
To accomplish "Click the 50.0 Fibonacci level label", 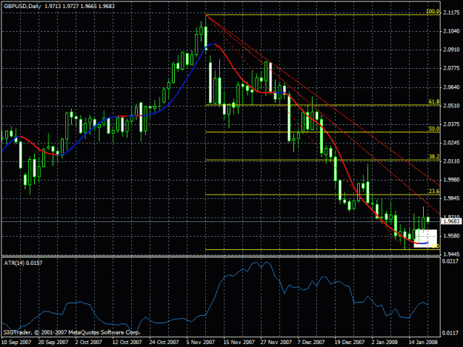I will coord(434,129).
